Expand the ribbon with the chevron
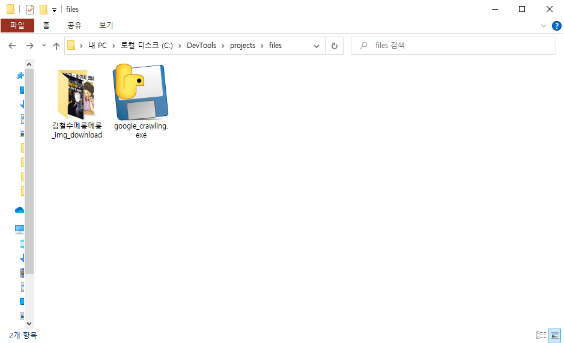 544,25
